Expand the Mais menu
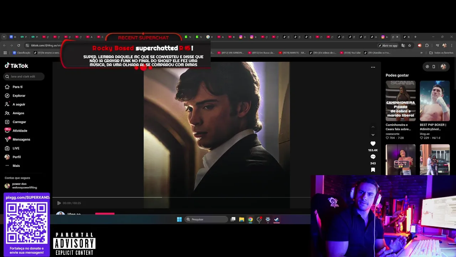 point(12,166)
